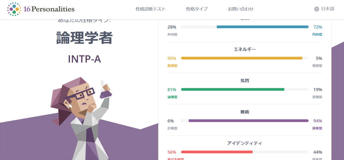The height and width of the screenshot is (160, 344).
Task: Click the 論理型 label
Action: click(x=172, y=97)
